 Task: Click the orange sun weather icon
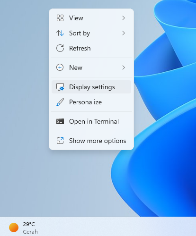click(14, 228)
